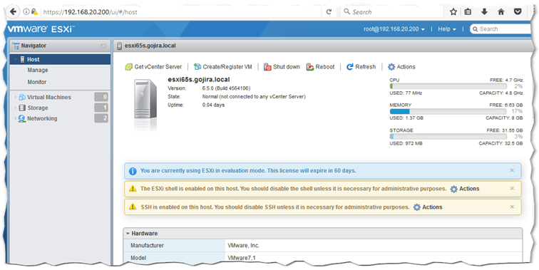Click the MEMORY usage bar
Image resolution: width=539 pixels, height=270 pixels.
(x=448, y=111)
